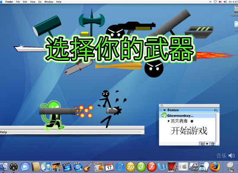This screenshot has height=173, width=238.
Task: Open the Status panel options menu icon
Action: (216, 110)
